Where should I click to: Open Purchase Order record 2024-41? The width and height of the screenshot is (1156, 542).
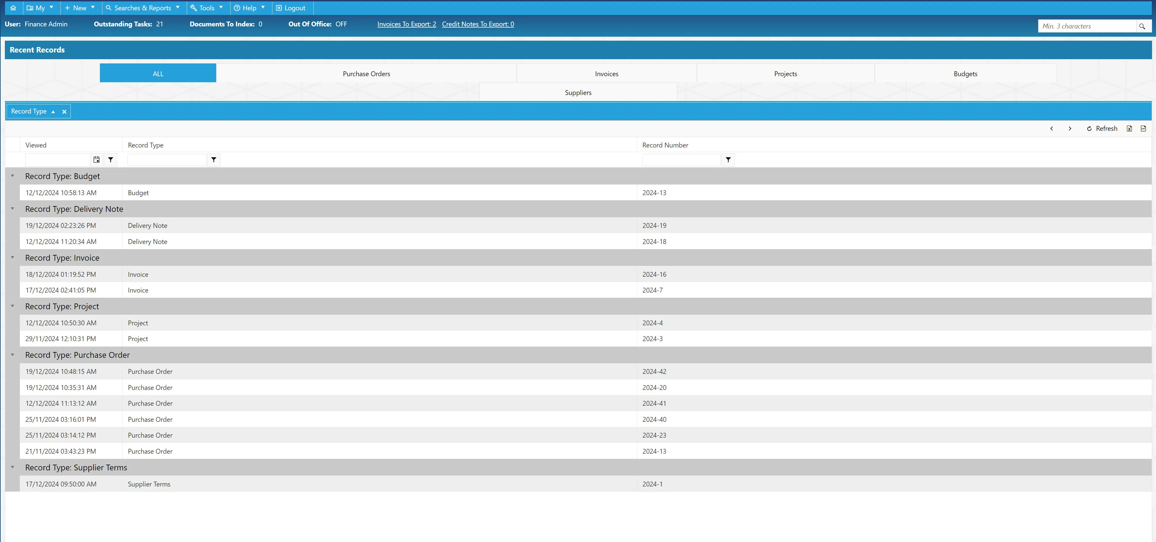click(586, 403)
